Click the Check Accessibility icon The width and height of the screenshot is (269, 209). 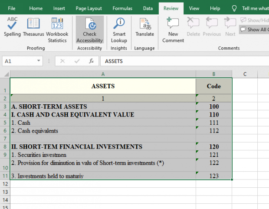pyautogui.click(x=90, y=24)
